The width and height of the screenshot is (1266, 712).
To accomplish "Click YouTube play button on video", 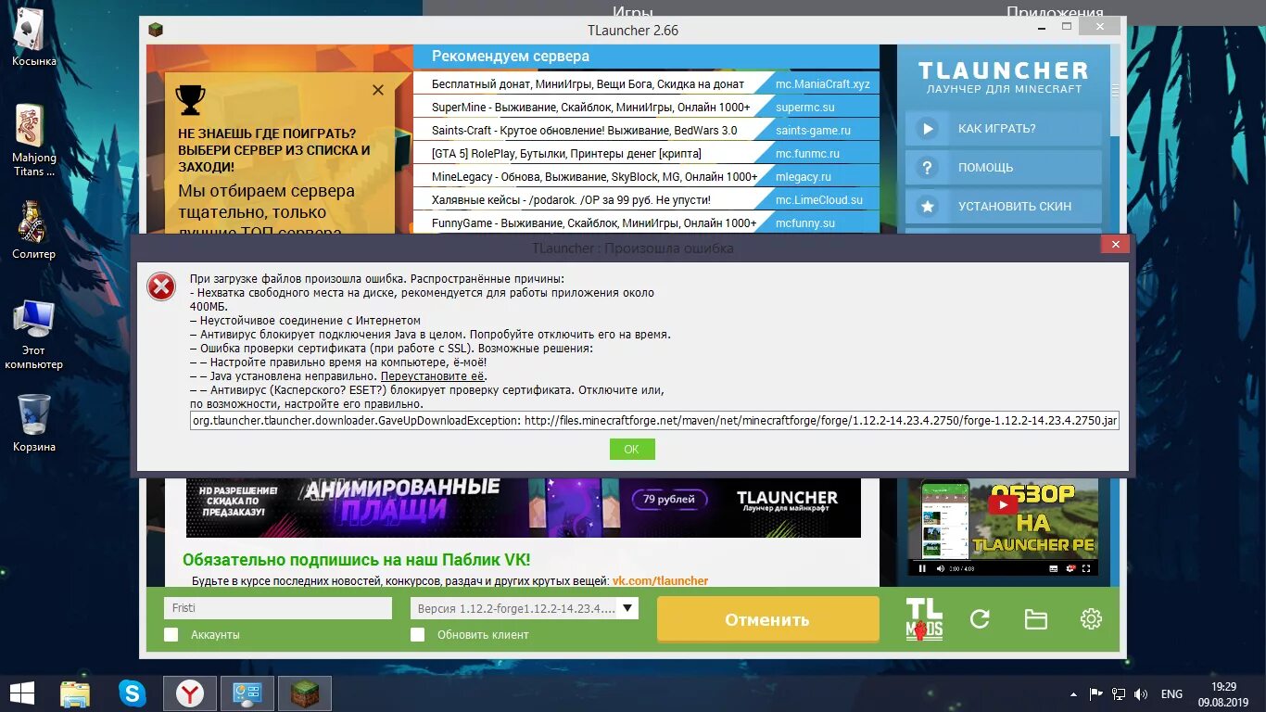I will coord(1003,504).
